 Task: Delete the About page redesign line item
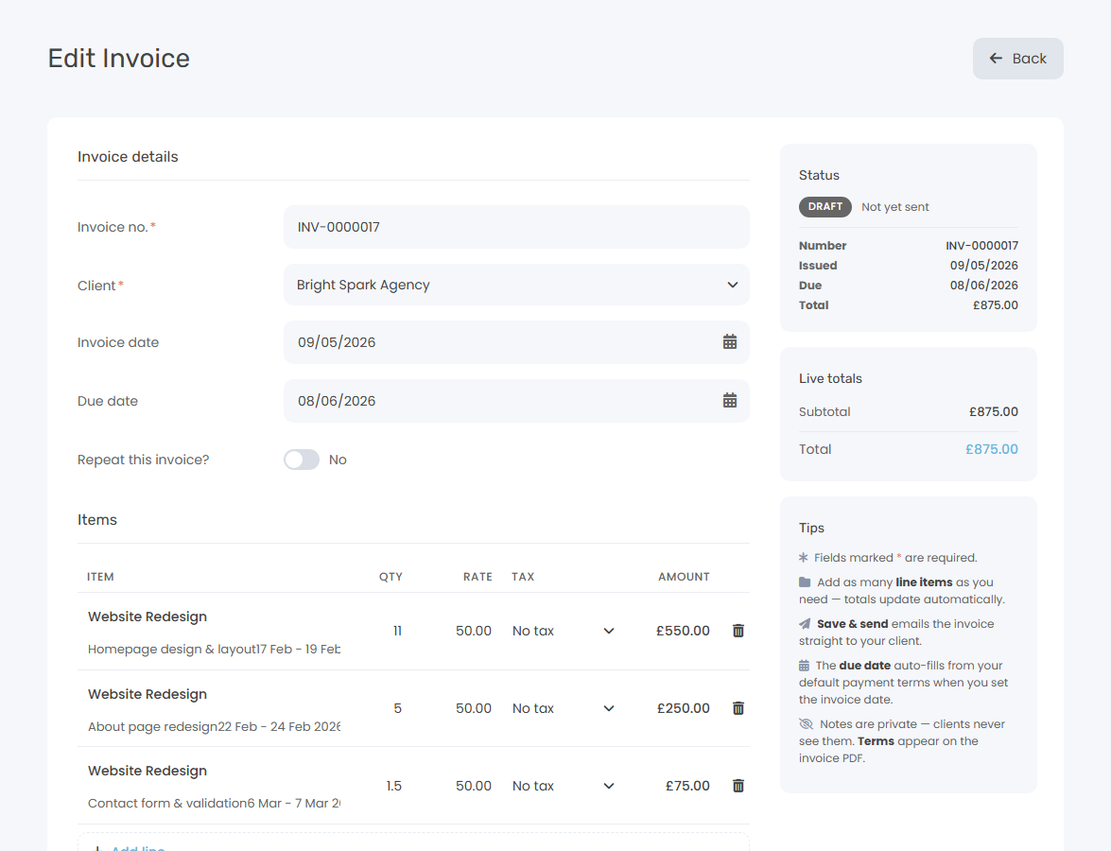738,708
